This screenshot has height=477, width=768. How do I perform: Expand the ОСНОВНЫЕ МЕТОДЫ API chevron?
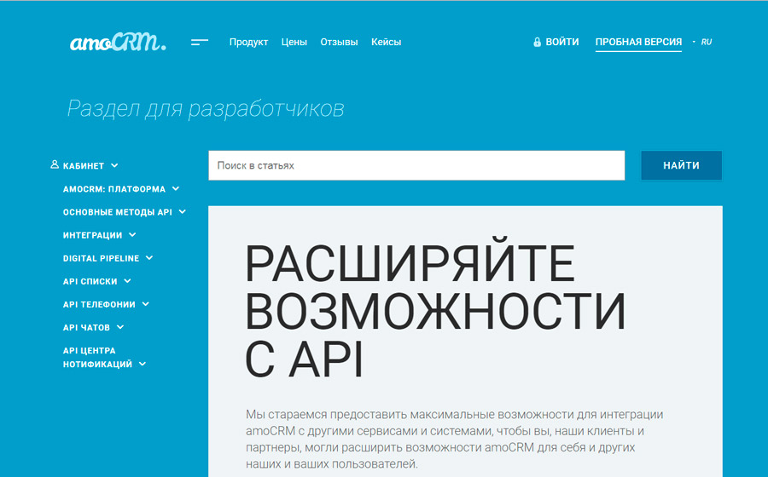pyautogui.click(x=183, y=211)
